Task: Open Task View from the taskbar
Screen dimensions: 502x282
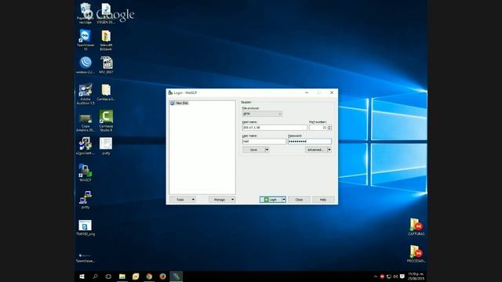Action: point(108,277)
